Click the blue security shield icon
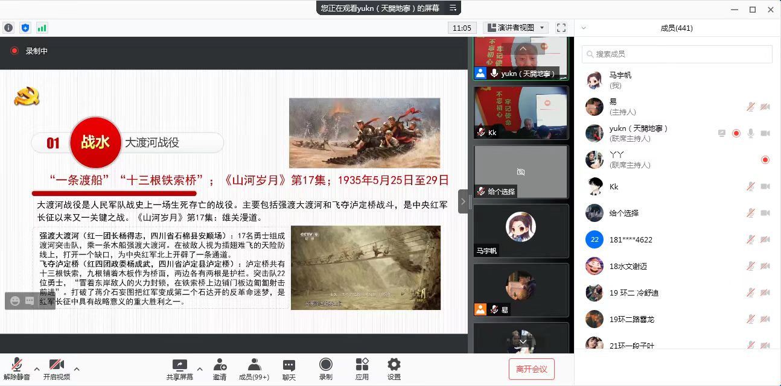Image resolution: width=781 pixels, height=386 pixels. pos(25,28)
